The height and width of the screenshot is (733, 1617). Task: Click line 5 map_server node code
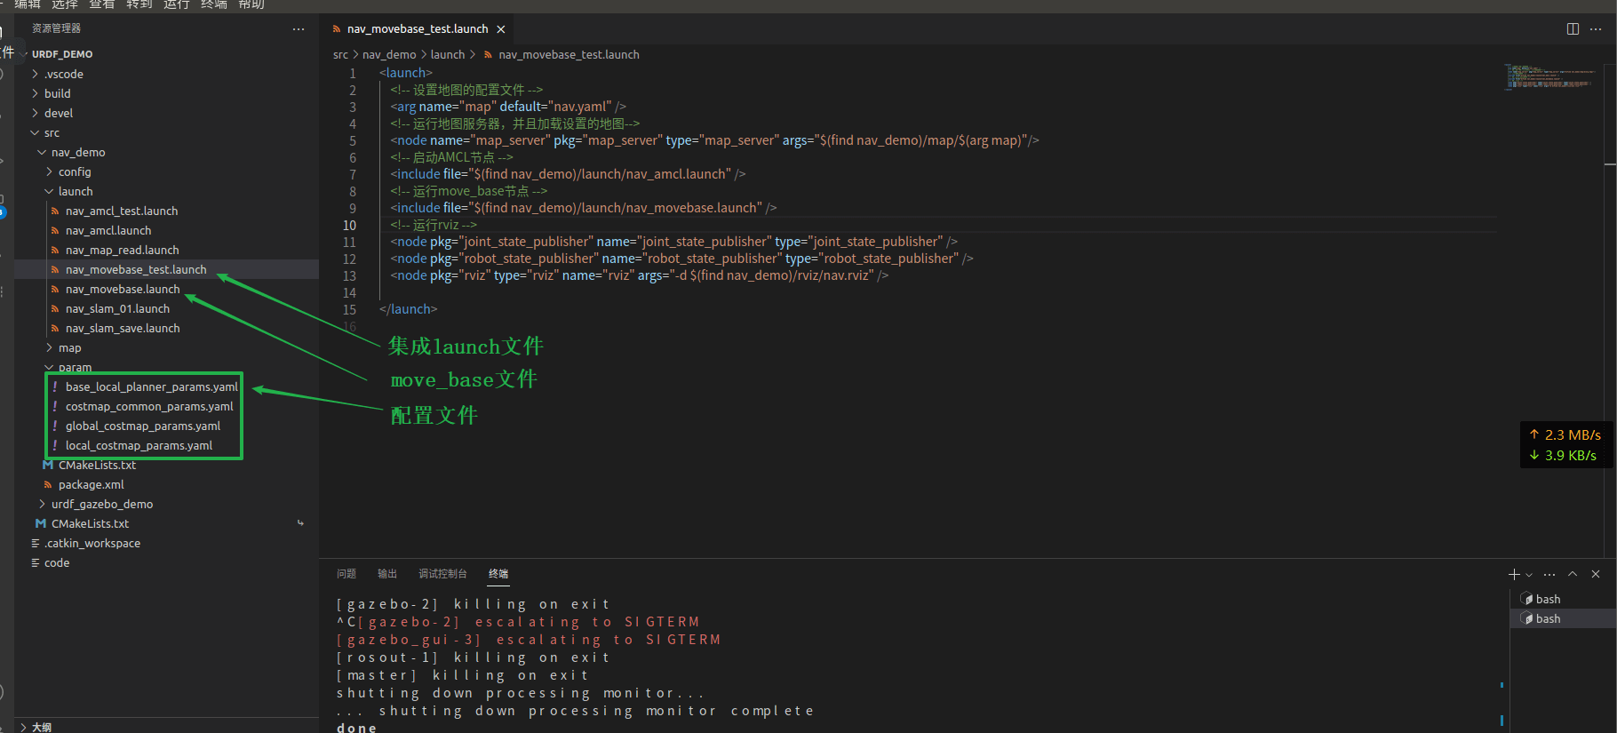click(714, 140)
